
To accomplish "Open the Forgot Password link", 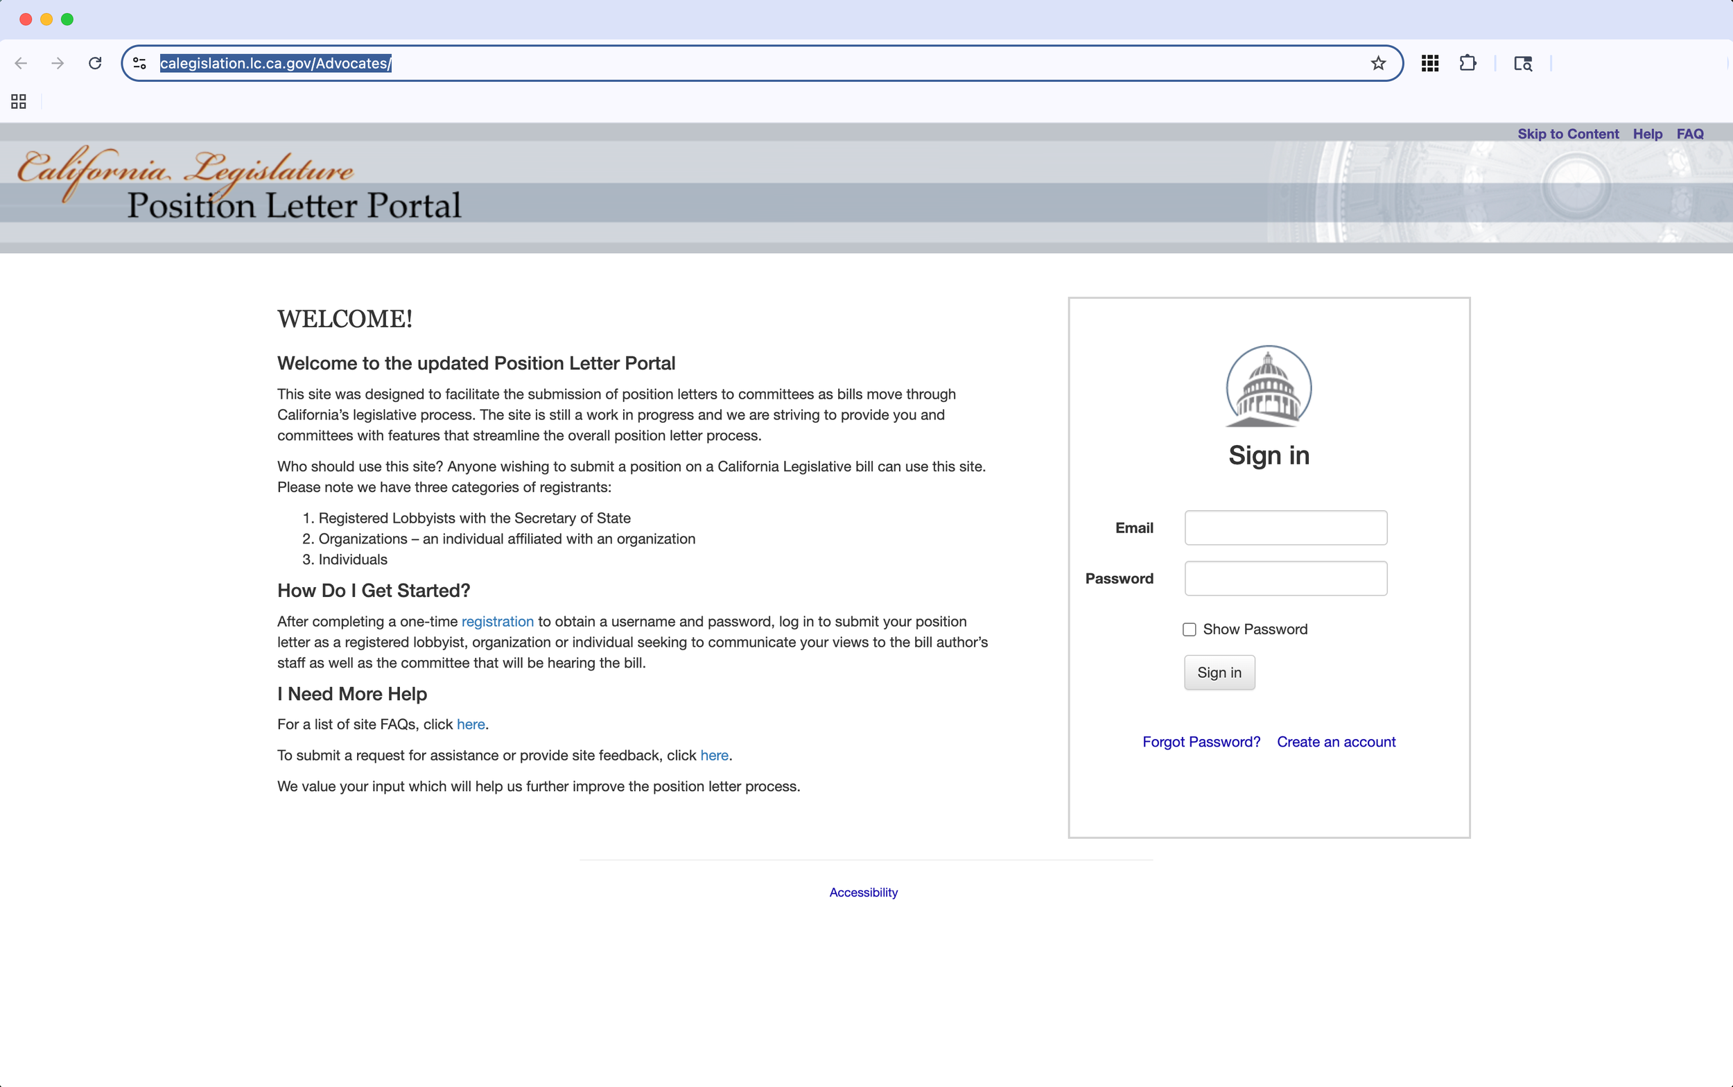I will tap(1201, 741).
